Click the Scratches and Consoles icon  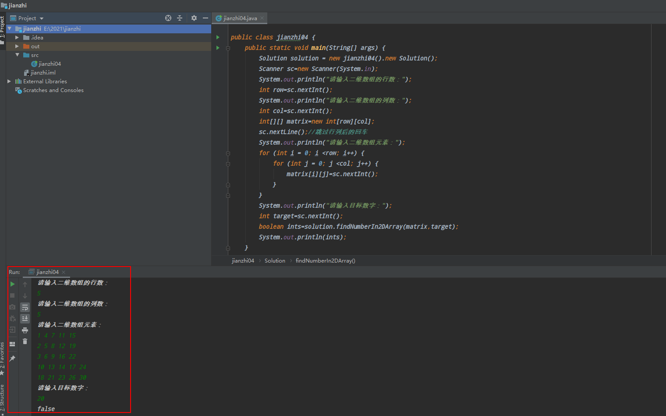coord(18,90)
